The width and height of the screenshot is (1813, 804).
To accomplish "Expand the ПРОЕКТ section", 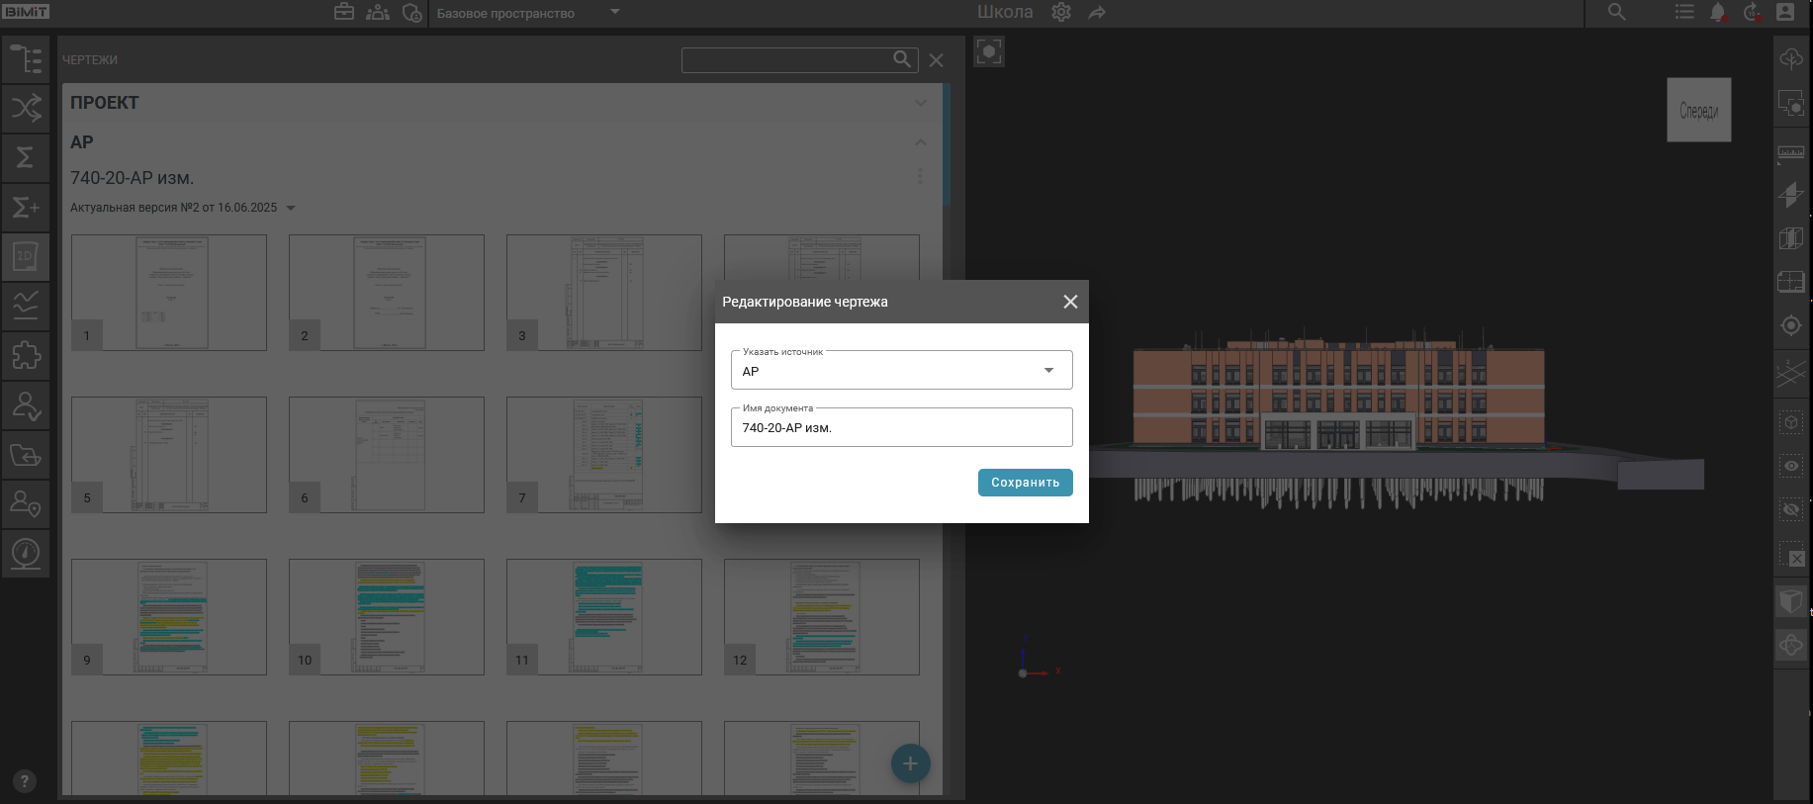I will click(920, 103).
